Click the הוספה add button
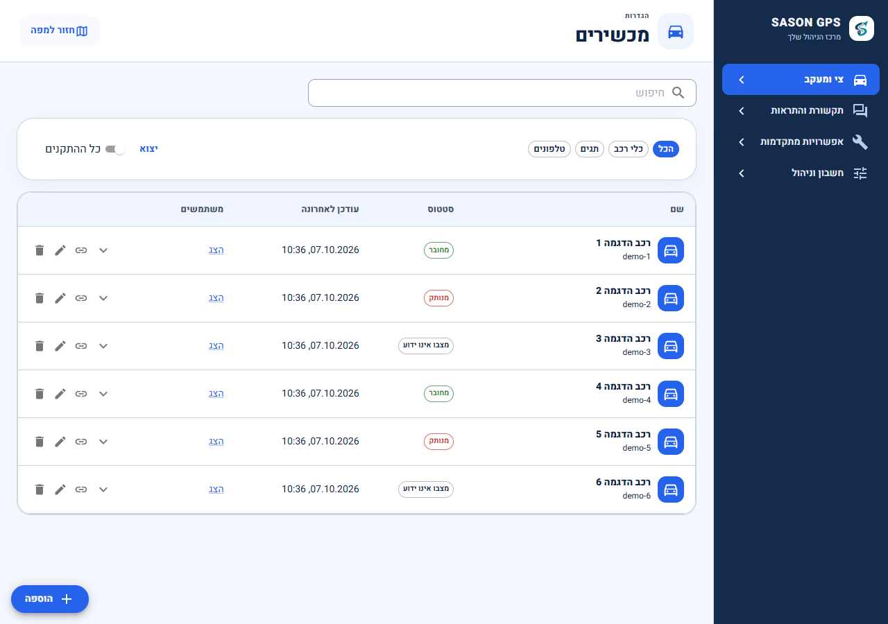This screenshot has width=888, height=624. tap(50, 599)
